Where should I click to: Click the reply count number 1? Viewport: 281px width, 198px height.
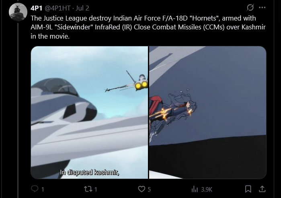point(43,190)
